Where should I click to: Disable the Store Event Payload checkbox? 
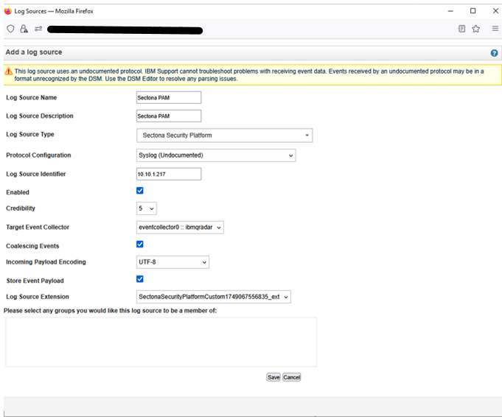coord(140,279)
